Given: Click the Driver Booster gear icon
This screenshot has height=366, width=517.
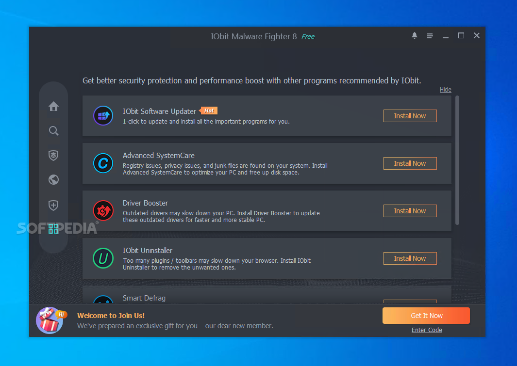Looking at the screenshot, I should coord(103,211).
